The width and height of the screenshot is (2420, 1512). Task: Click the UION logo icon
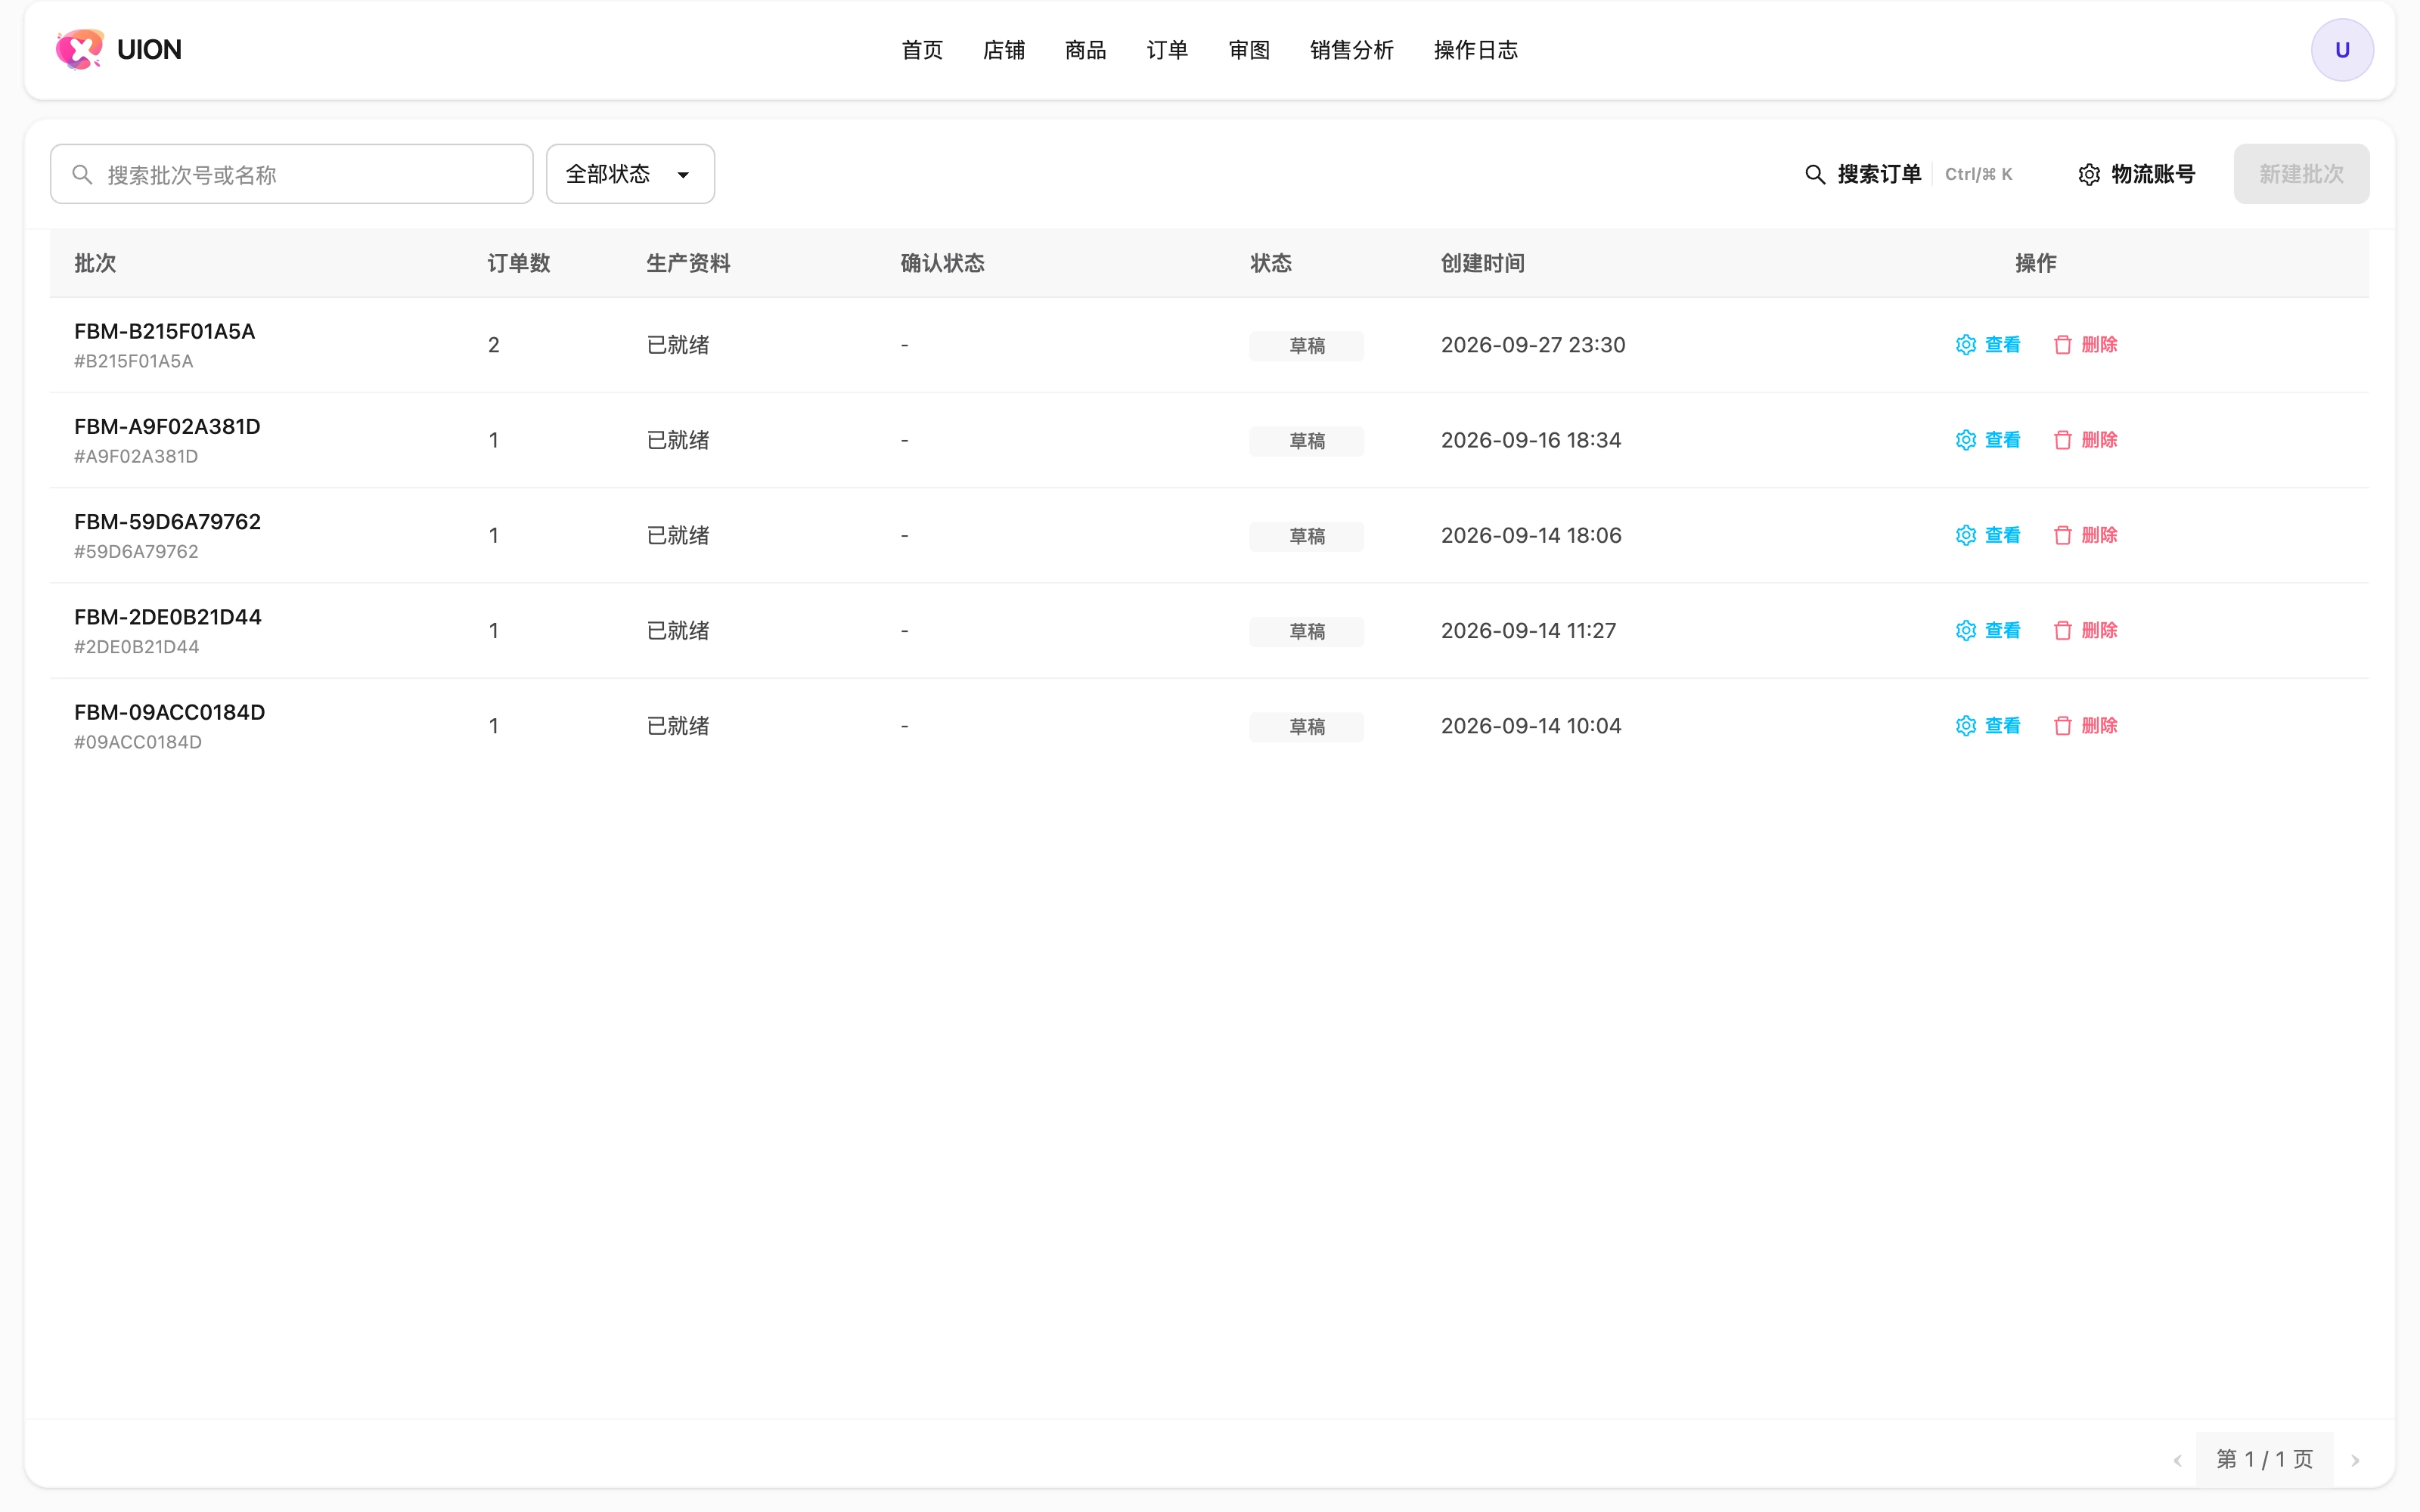point(80,49)
